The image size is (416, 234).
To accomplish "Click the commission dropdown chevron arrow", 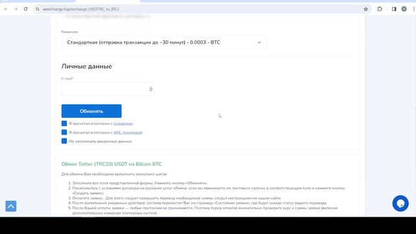I will tap(259, 42).
